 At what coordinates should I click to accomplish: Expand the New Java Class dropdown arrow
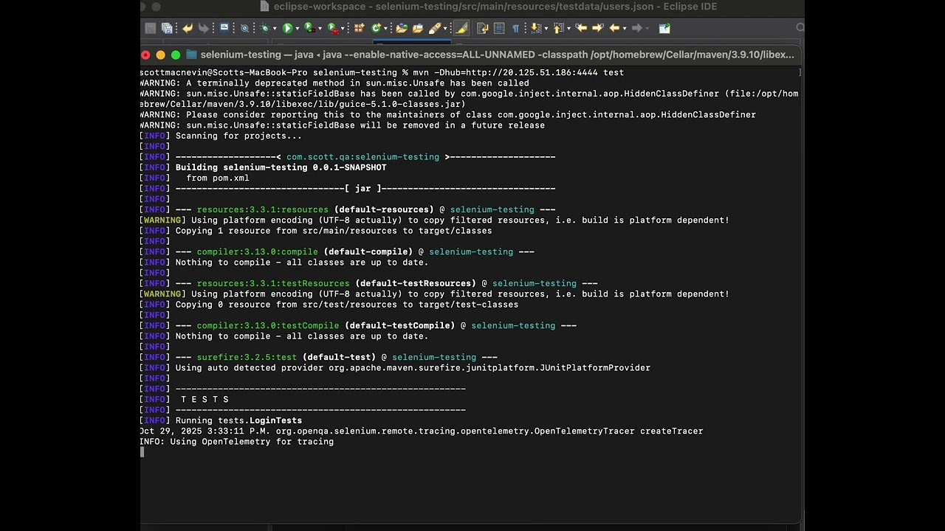385,29
